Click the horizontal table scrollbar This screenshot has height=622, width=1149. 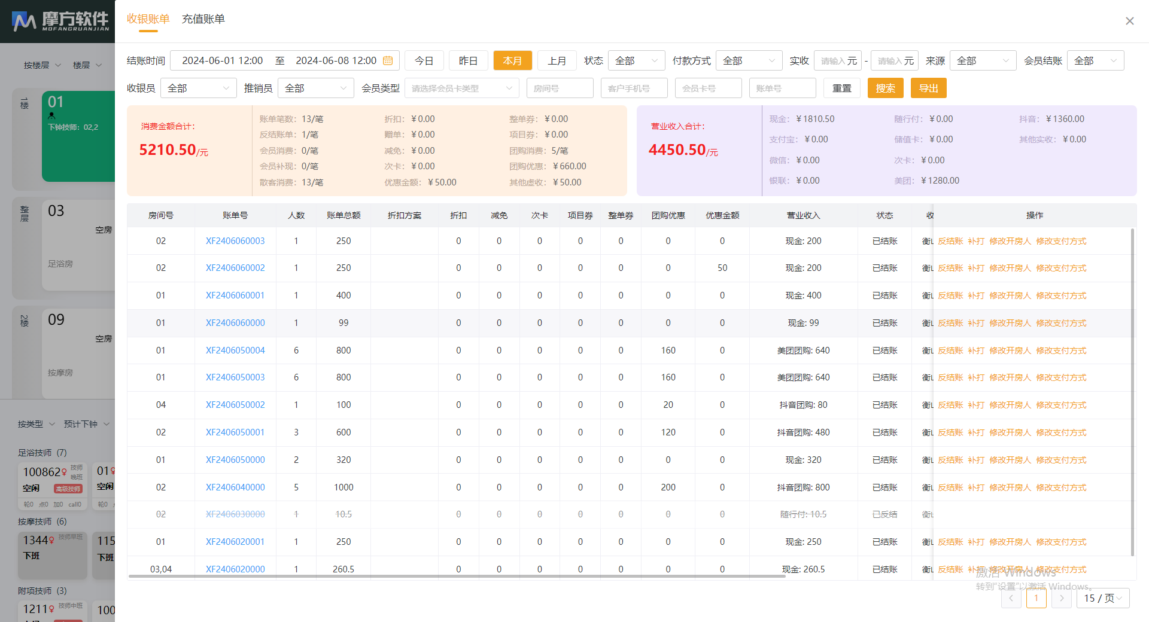point(456,577)
